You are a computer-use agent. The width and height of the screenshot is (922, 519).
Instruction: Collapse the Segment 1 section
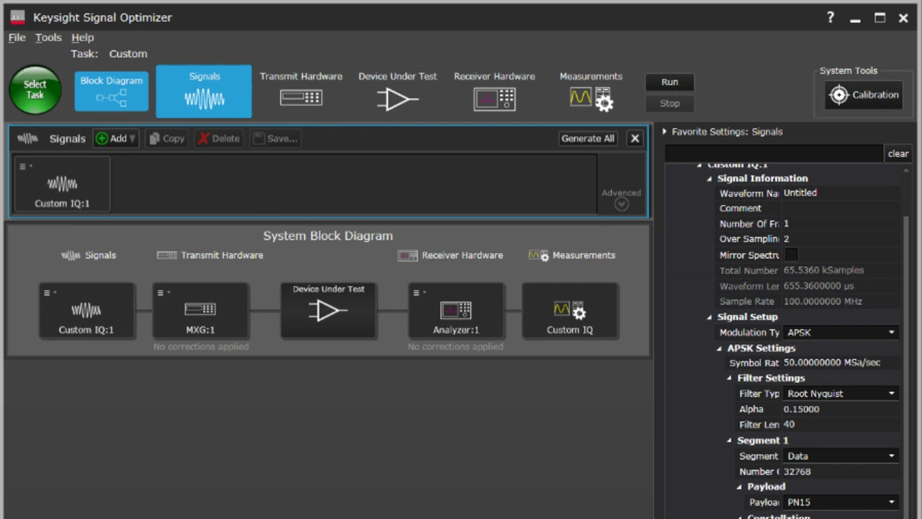(x=730, y=441)
